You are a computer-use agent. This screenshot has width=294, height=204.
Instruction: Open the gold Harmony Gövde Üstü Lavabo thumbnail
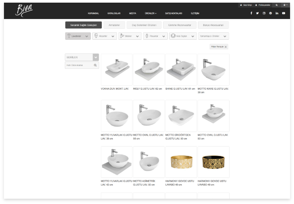click(181, 162)
